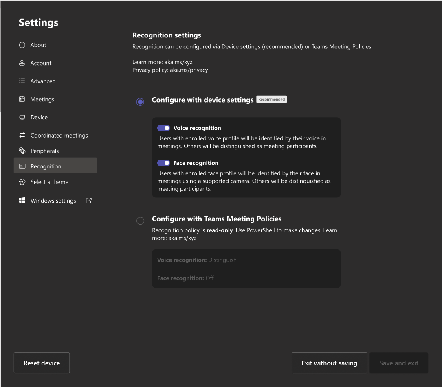Viewport: 442px width, 387px height.
Task: Click the Select a theme shapes icon
Action: tap(22, 182)
